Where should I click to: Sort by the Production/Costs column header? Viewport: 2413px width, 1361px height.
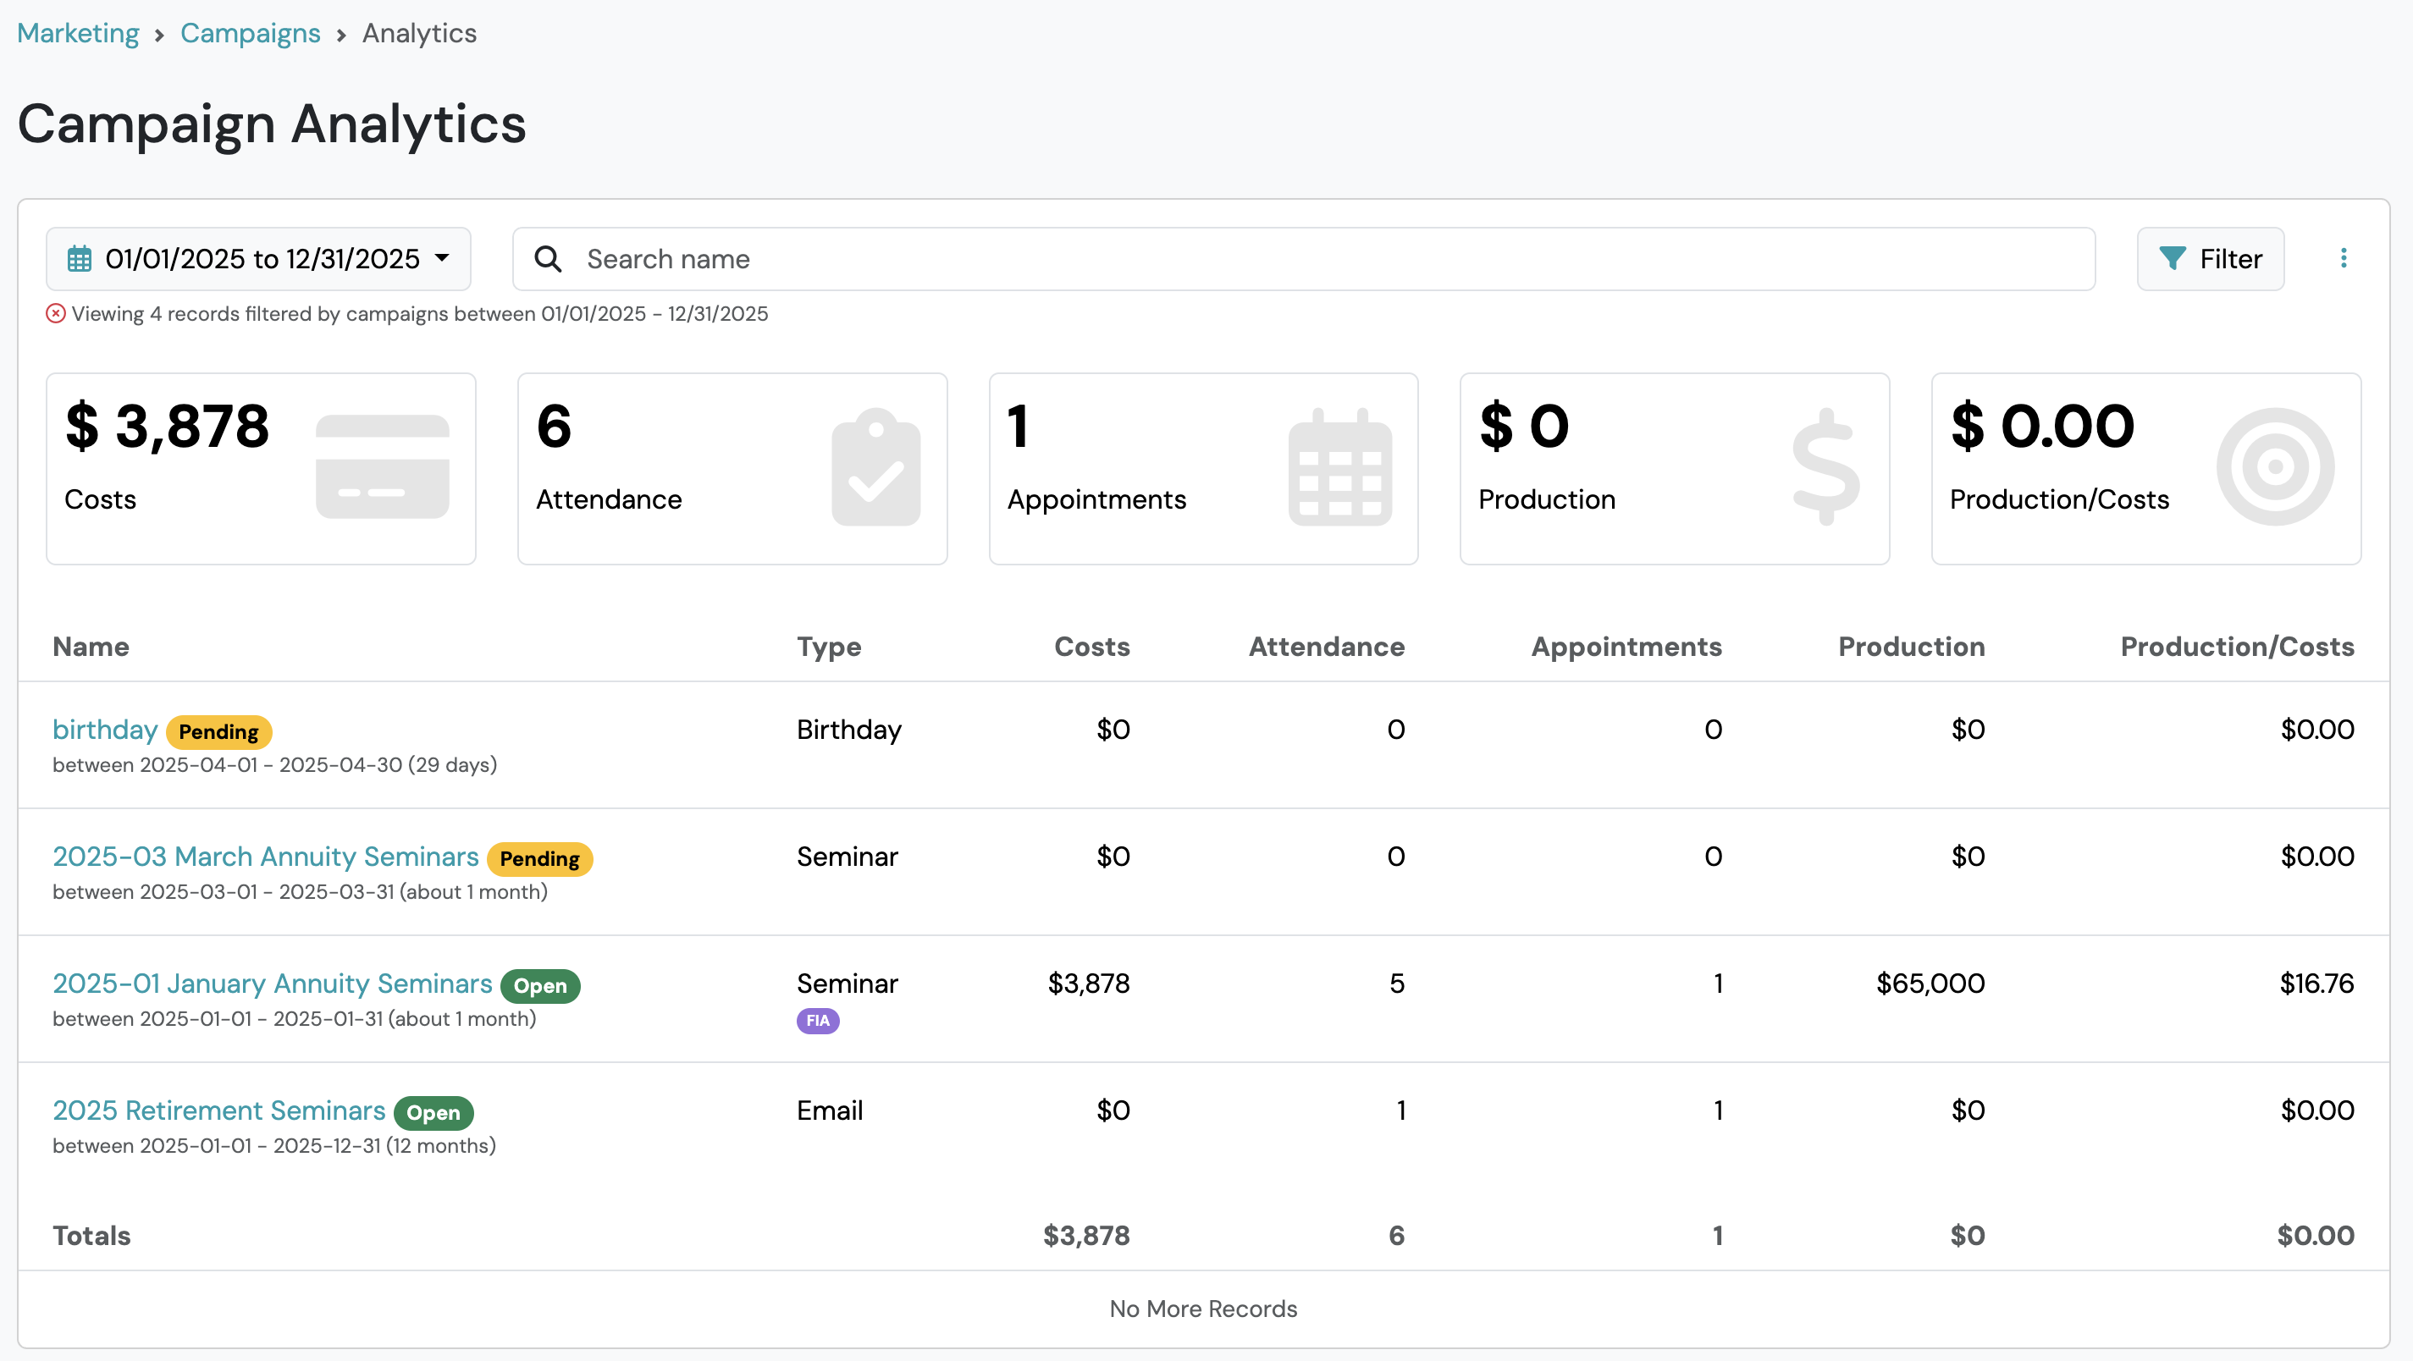coord(2238,647)
